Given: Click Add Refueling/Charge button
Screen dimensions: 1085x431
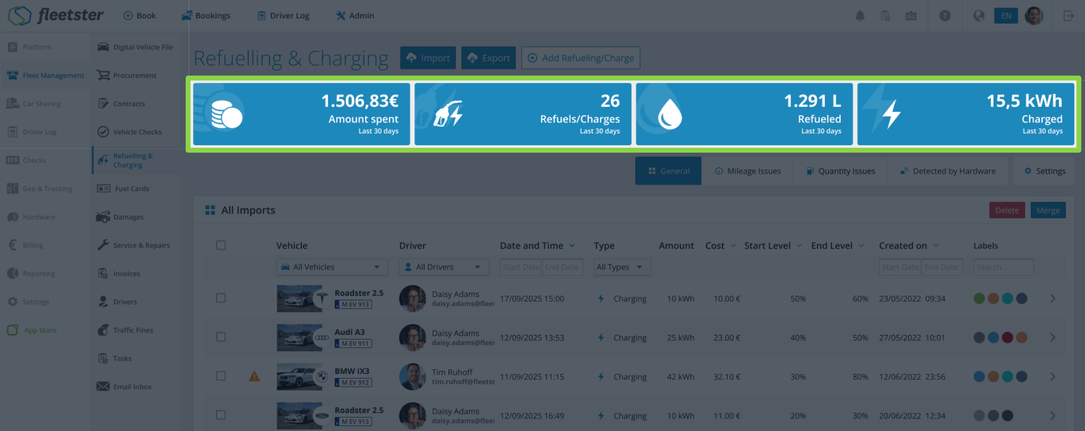Looking at the screenshot, I should pos(581,58).
